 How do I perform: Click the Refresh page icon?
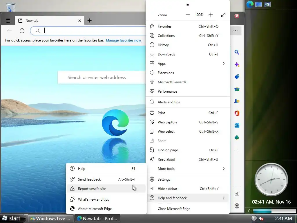pyautogui.click(x=22, y=31)
